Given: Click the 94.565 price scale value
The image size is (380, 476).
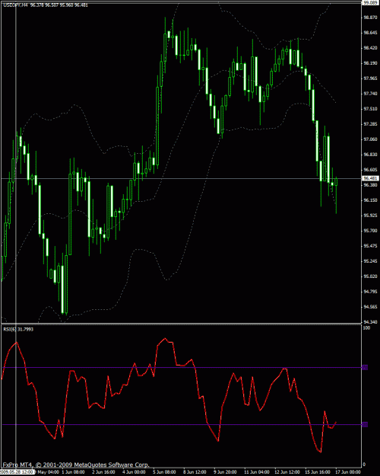Looking at the screenshot, I should (x=370, y=307).
